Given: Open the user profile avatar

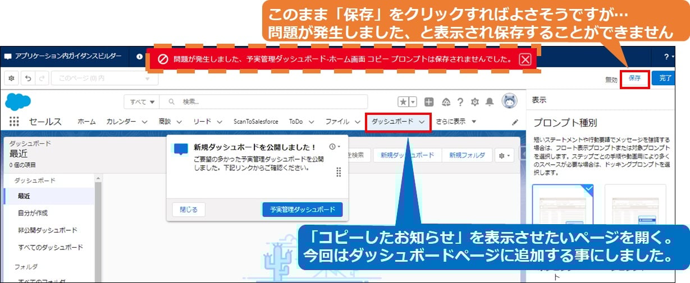Looking at the screenshot, I should (x=509, y=101).
